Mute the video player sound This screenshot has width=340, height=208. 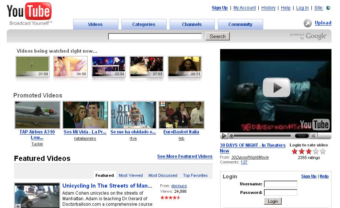pos(314,136)
